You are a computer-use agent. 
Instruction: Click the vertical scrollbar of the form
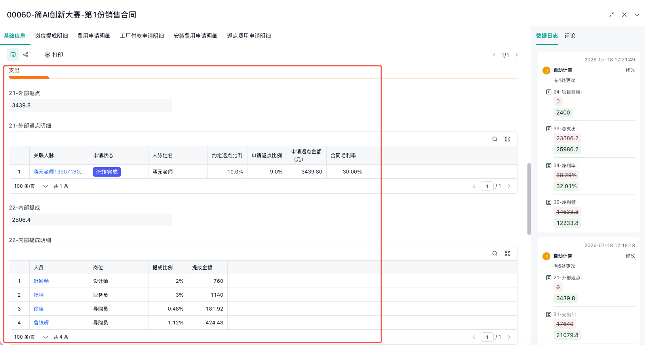[529, 199]
